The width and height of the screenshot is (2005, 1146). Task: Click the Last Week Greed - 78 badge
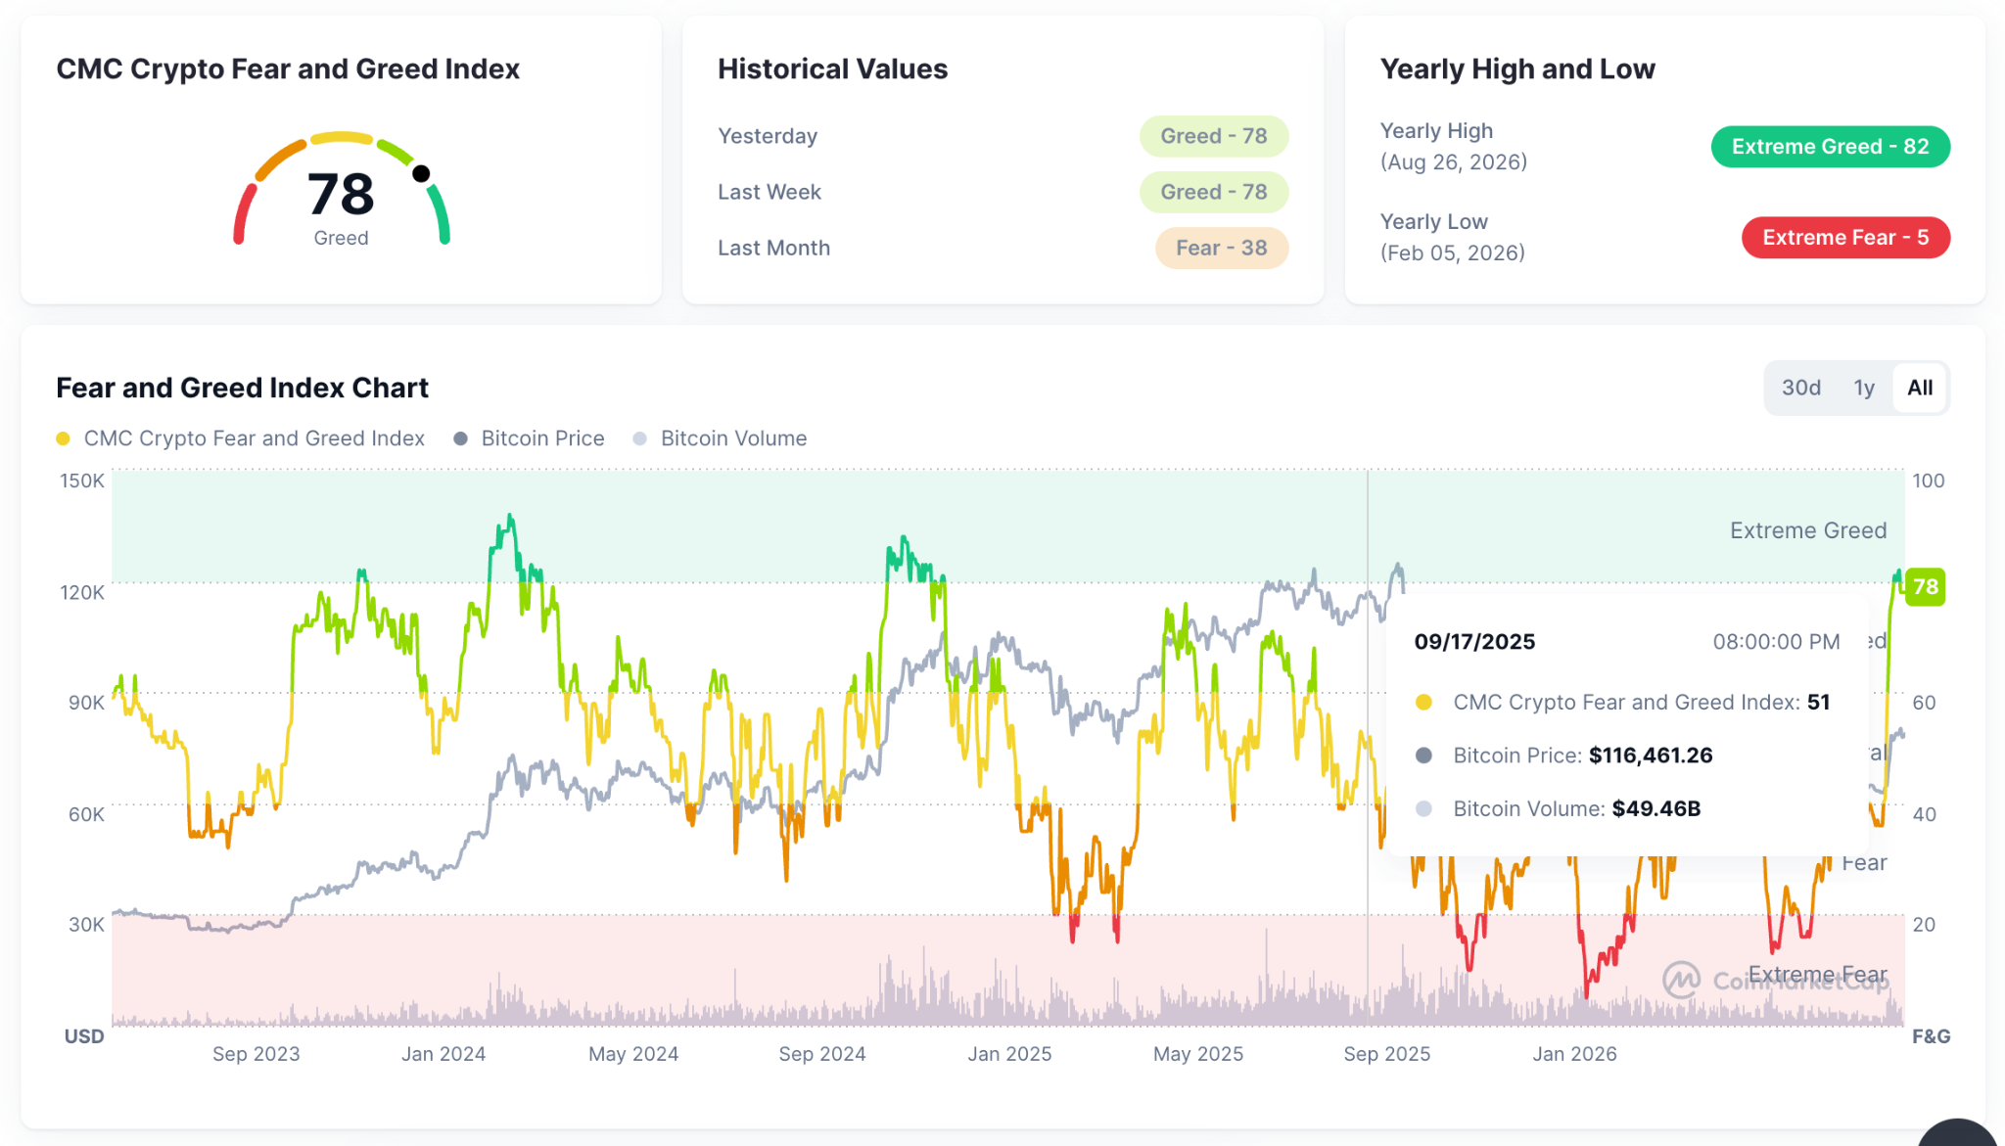coord(1213,192)
